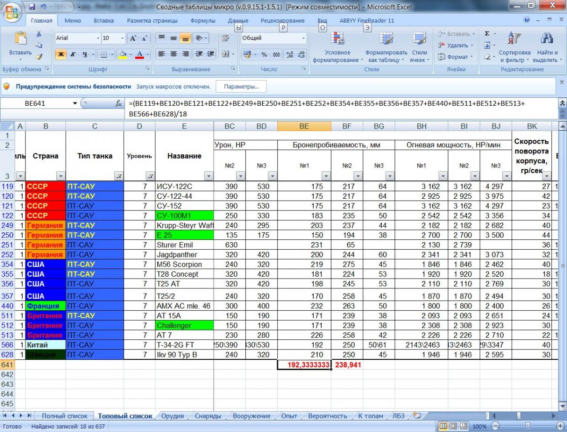Click the Параметры... security button
Viewport: 567px width, 432px height.
pos(241,87)
